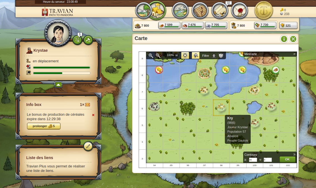The height and width of the screenshot is (188, 316).
Task: Open the Travian gold coin shop
Action: (x=263, y=11)
